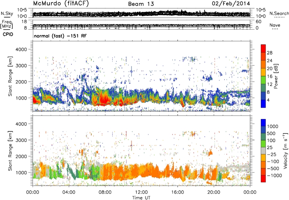Click the 'Nave' legend label

275,25
